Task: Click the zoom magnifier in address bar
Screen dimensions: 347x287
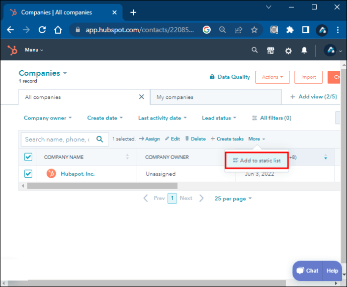Action: pos(222,30)
